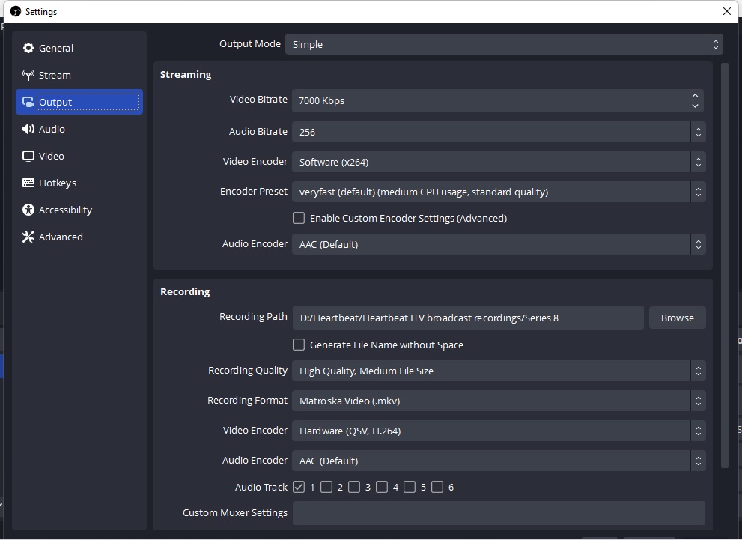The height and width of the screenshot is (540, 742).
Task: Open the Audio Bitrate dropdown
Action: 499,132
